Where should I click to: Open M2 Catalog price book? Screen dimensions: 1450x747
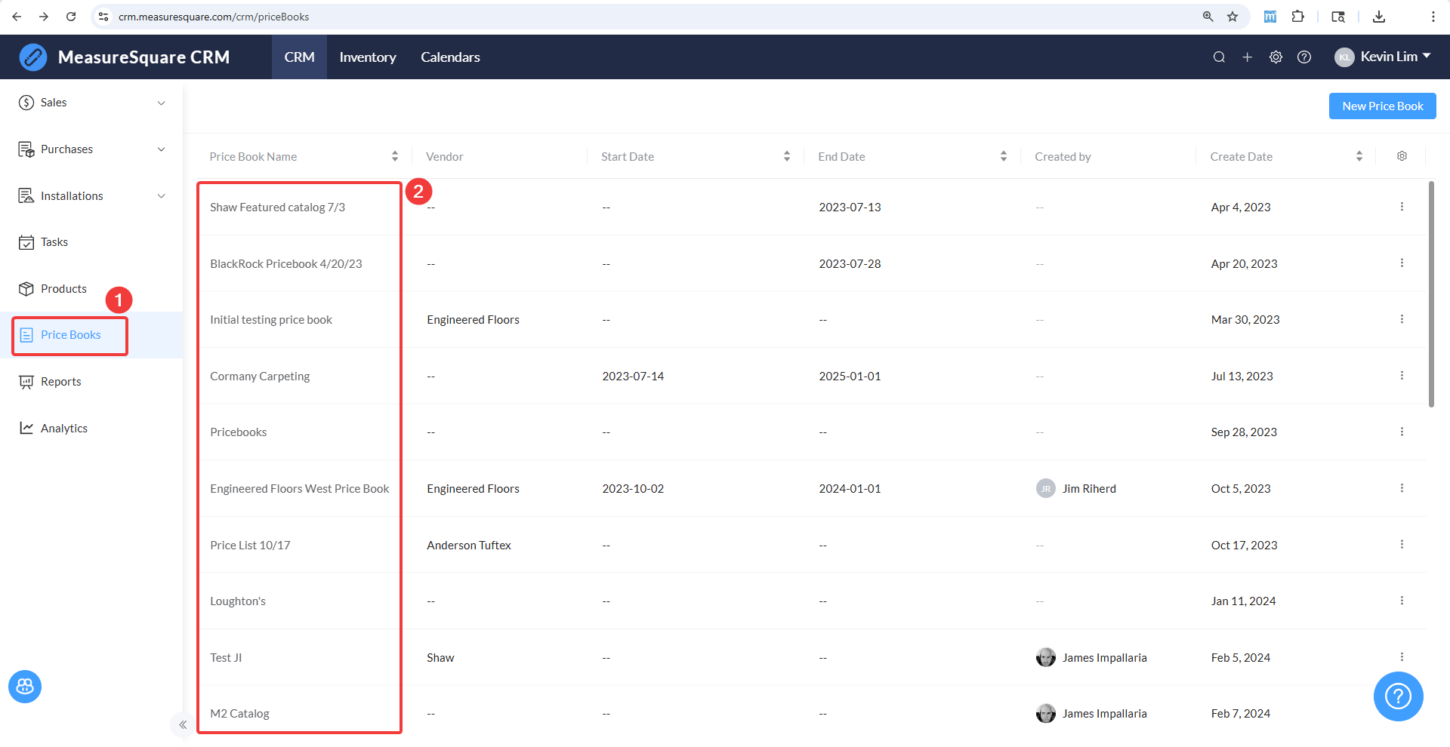[x=239, y=714]
